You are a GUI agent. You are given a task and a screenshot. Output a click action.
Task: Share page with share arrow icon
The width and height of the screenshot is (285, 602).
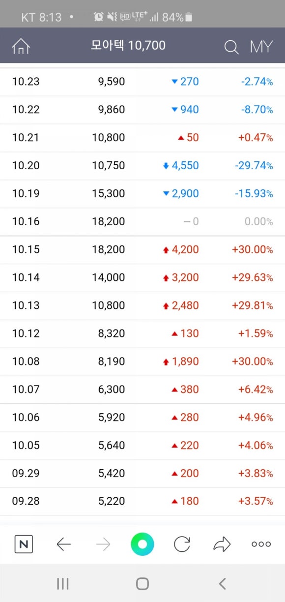(x=222, y=544)
